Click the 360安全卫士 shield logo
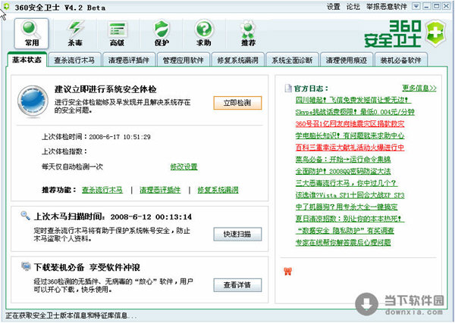The image size is (455, 323). click(435, 33)
